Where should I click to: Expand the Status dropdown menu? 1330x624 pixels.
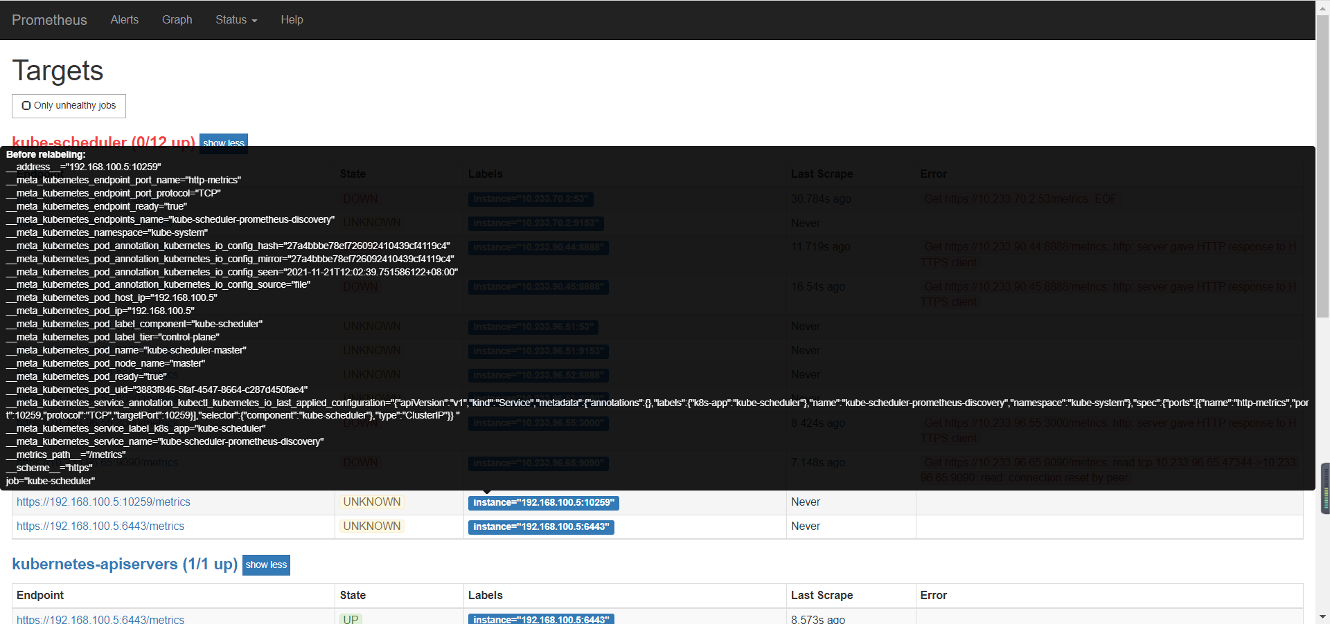(236, 20)
